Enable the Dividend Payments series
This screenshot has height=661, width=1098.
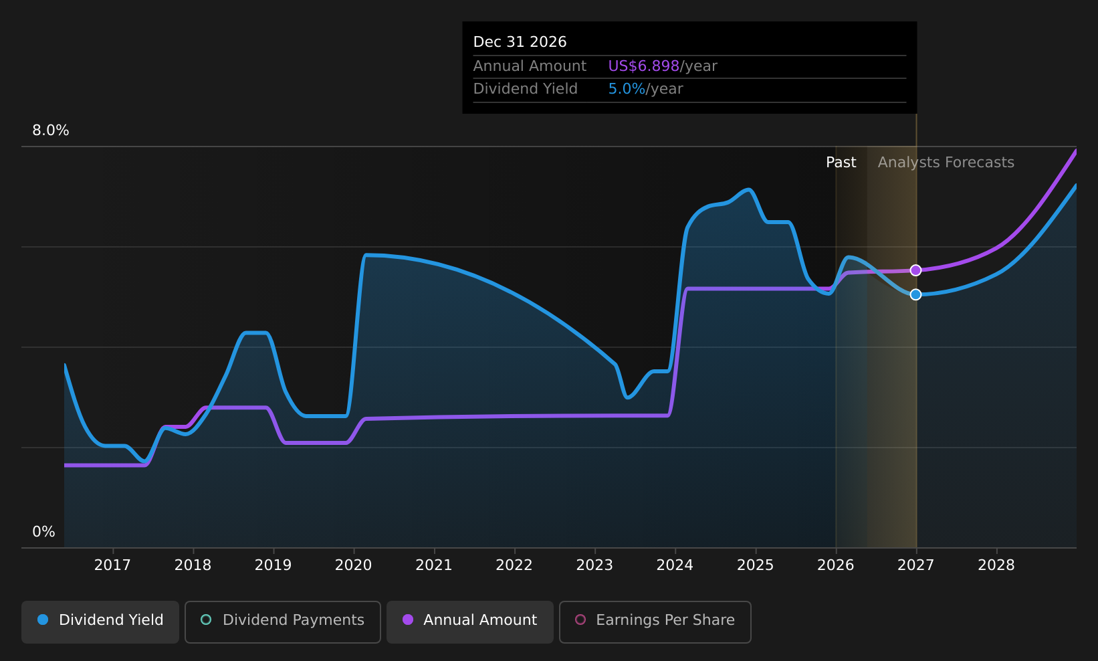(283, 622)
